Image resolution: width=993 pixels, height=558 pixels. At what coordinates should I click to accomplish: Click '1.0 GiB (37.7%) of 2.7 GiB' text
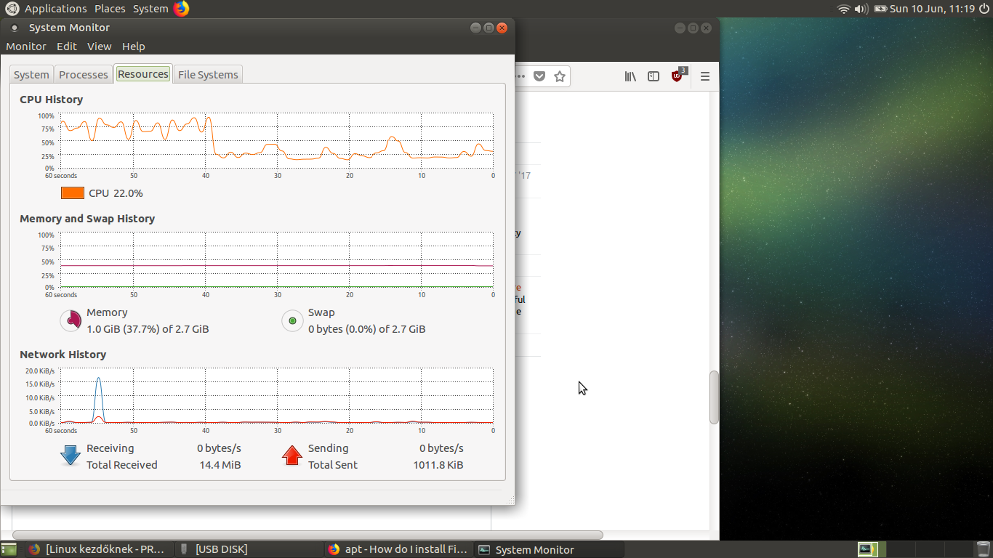pos(148,329)
